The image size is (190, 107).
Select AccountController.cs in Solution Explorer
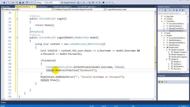point(176,24)
